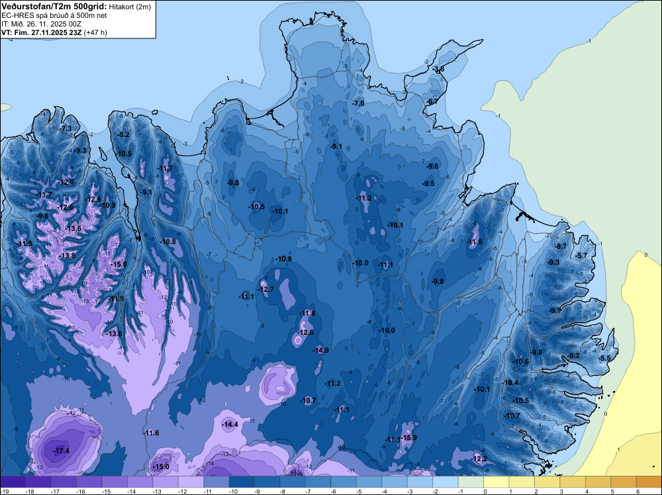
Task: Select the pale green -1 legend swatch
Action: point(471,482)
